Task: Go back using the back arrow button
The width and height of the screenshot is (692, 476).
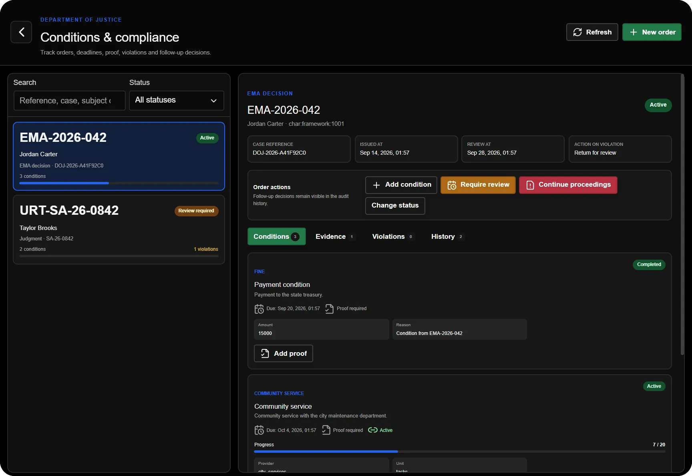Action: (x=21, y=32)
